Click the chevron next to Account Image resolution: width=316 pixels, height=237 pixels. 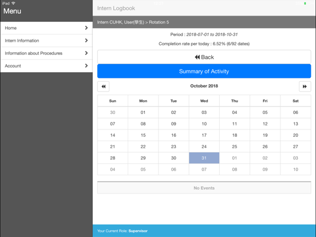coord(86,66)
